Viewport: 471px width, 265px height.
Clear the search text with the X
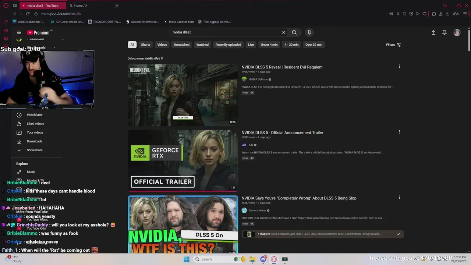click(x=284, y=32)
